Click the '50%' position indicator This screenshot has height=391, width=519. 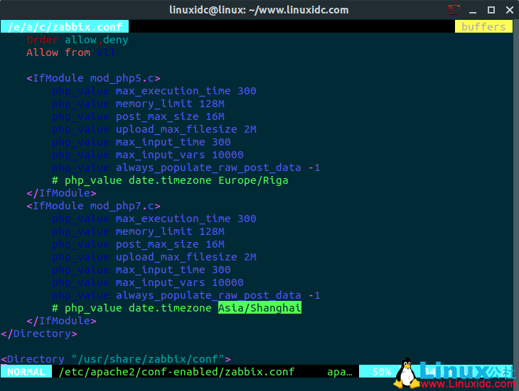coord(382,372)
